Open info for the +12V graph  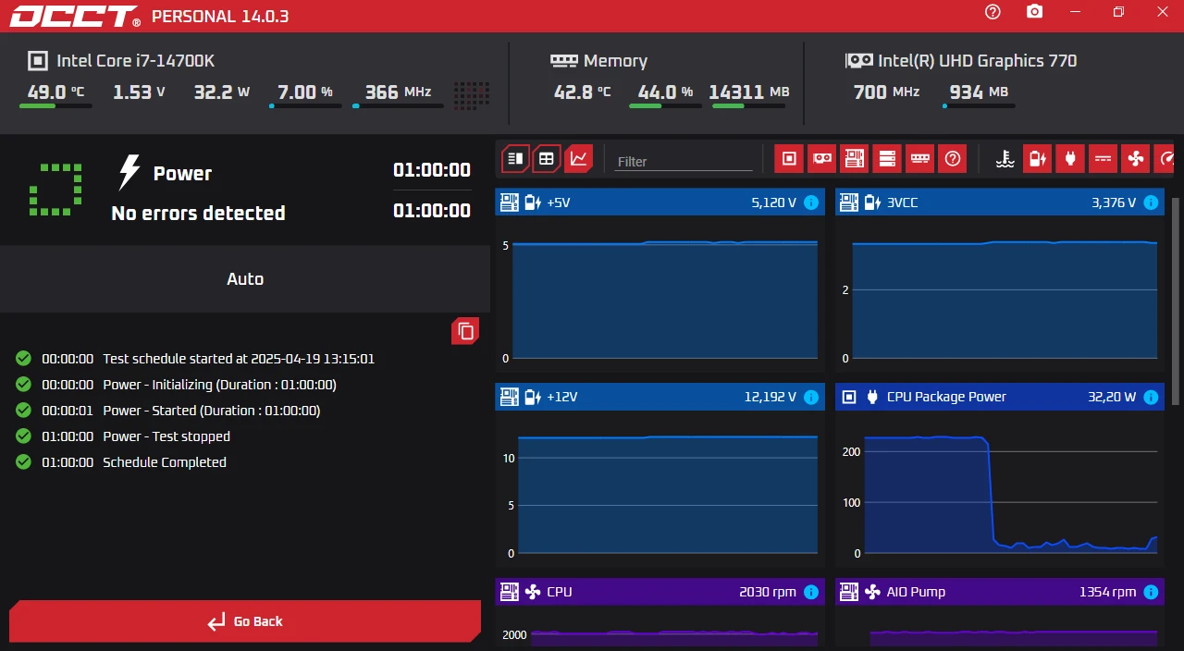click(x=811, y=398)
